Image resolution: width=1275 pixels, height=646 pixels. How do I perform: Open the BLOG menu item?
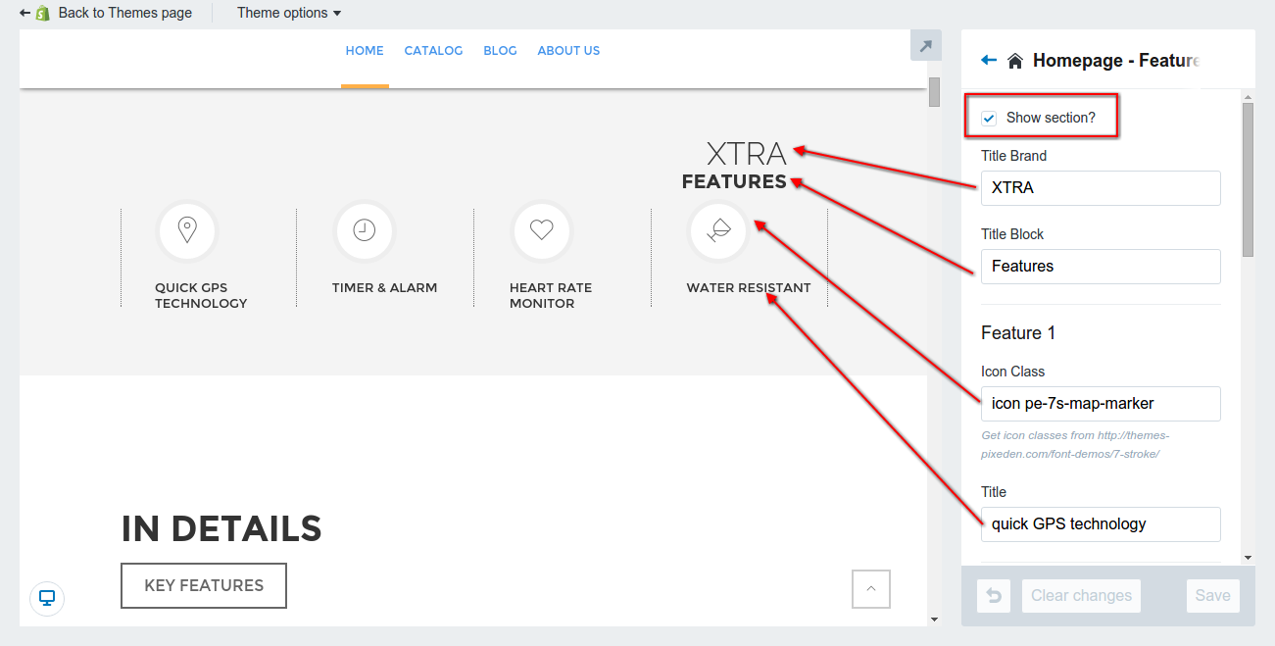(500, 51)
